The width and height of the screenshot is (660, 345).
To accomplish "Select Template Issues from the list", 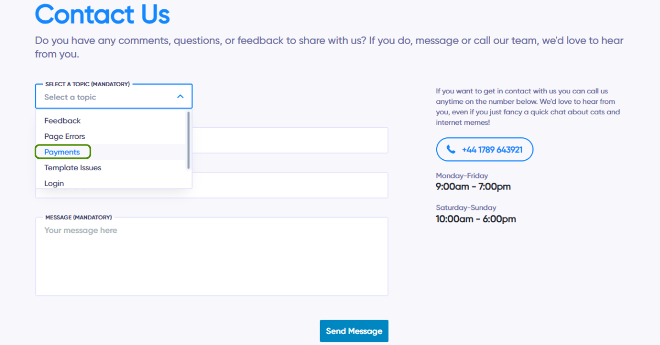I will (x=73, y=168).
